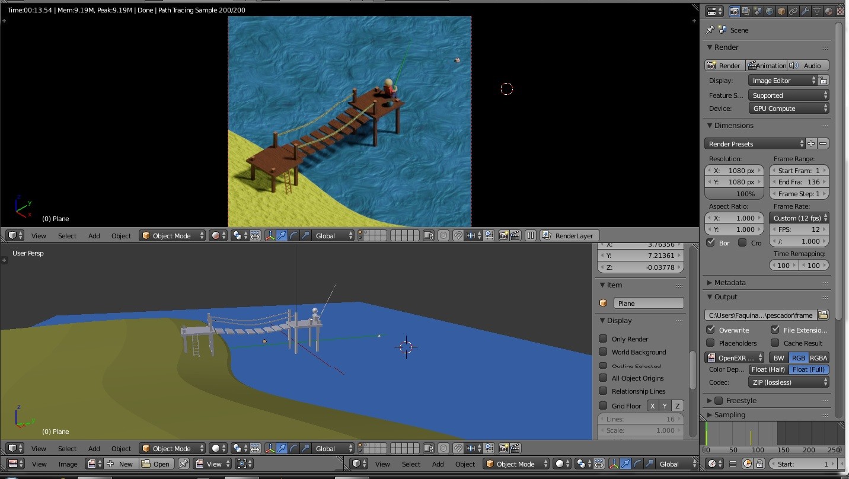Click the pin icon beside Scene

pos(710,30)
